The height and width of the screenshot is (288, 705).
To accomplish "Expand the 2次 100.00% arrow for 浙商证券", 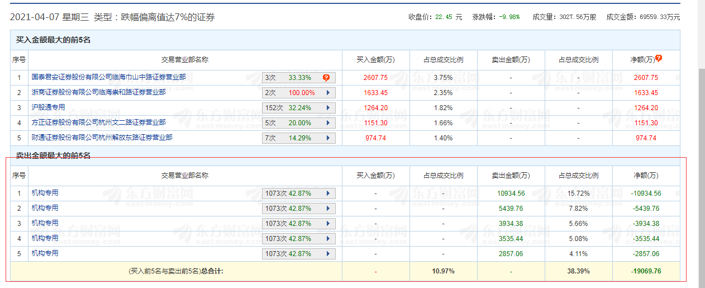I will tap(327, 93).
